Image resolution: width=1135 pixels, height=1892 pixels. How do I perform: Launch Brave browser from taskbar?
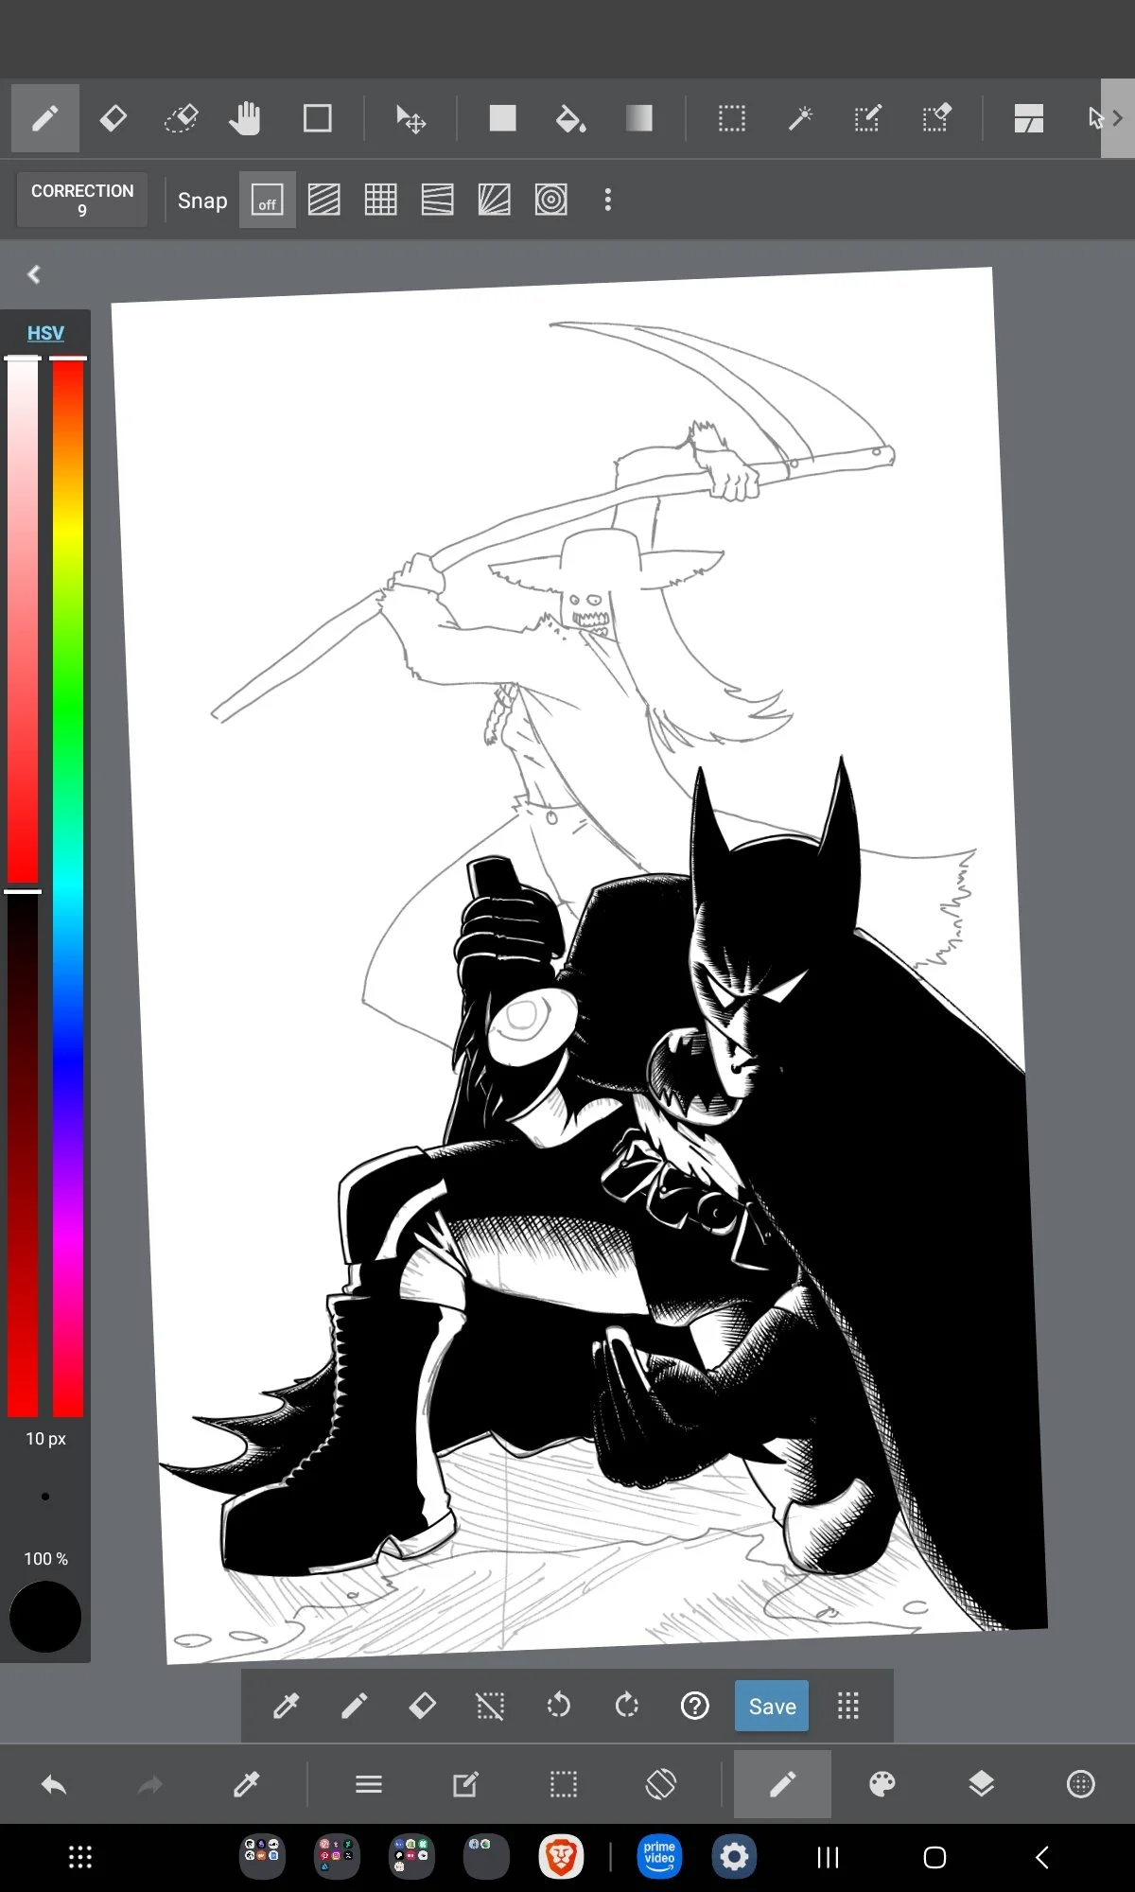(561, 1857)
